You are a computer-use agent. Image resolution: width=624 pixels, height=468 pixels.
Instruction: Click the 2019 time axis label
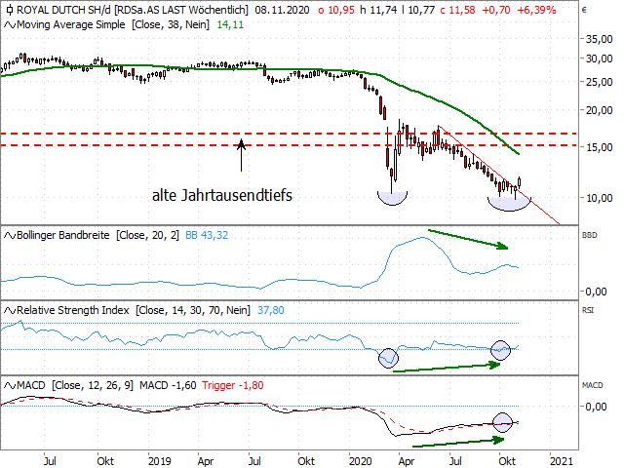coord(160,461)
